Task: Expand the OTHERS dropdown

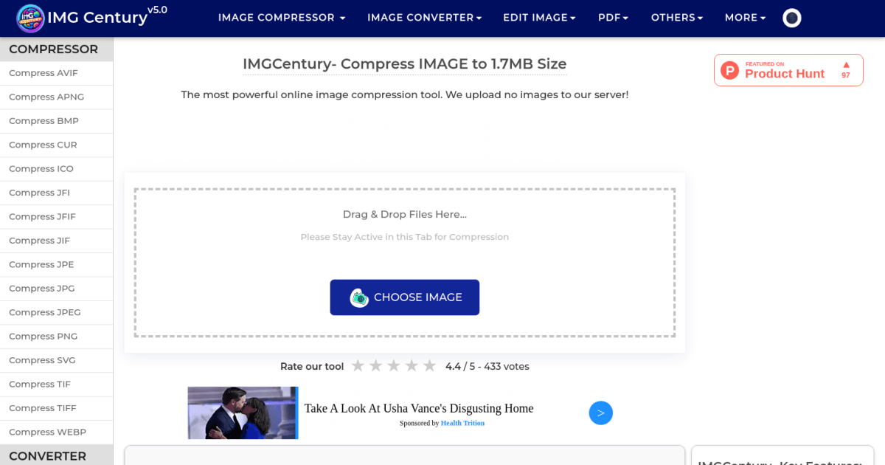Action: click(676, 17)
